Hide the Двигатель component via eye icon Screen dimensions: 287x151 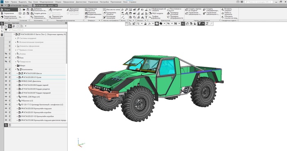6,81
